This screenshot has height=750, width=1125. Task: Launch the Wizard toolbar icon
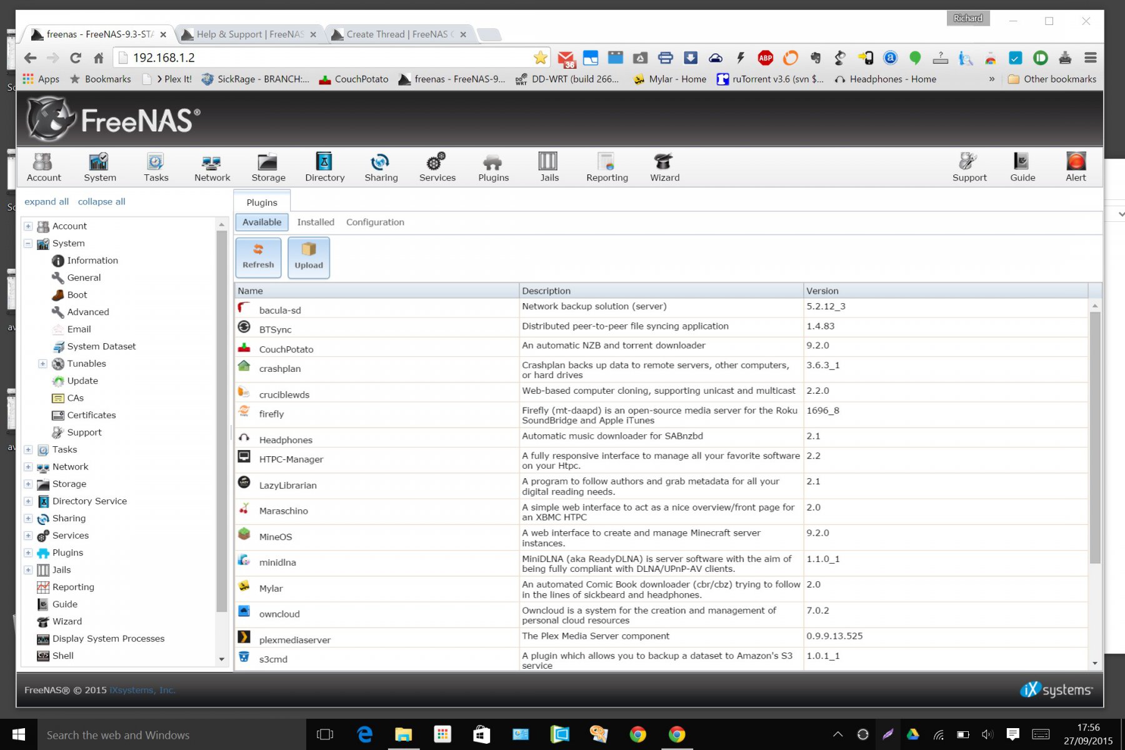pos(664,167)
